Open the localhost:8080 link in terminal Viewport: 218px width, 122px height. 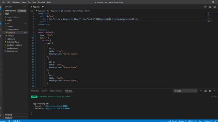57,106
